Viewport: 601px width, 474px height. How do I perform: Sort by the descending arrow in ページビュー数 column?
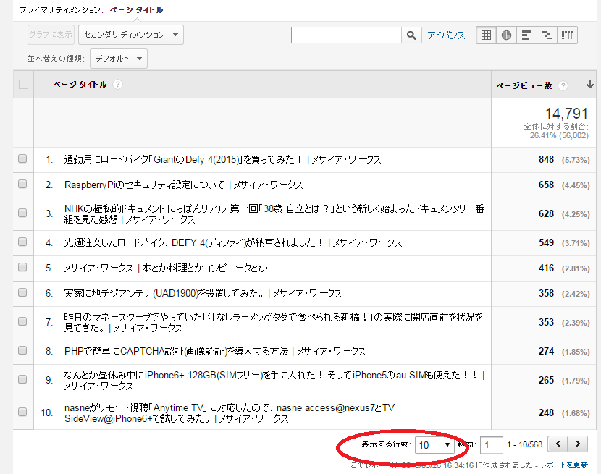coord(590,85)
